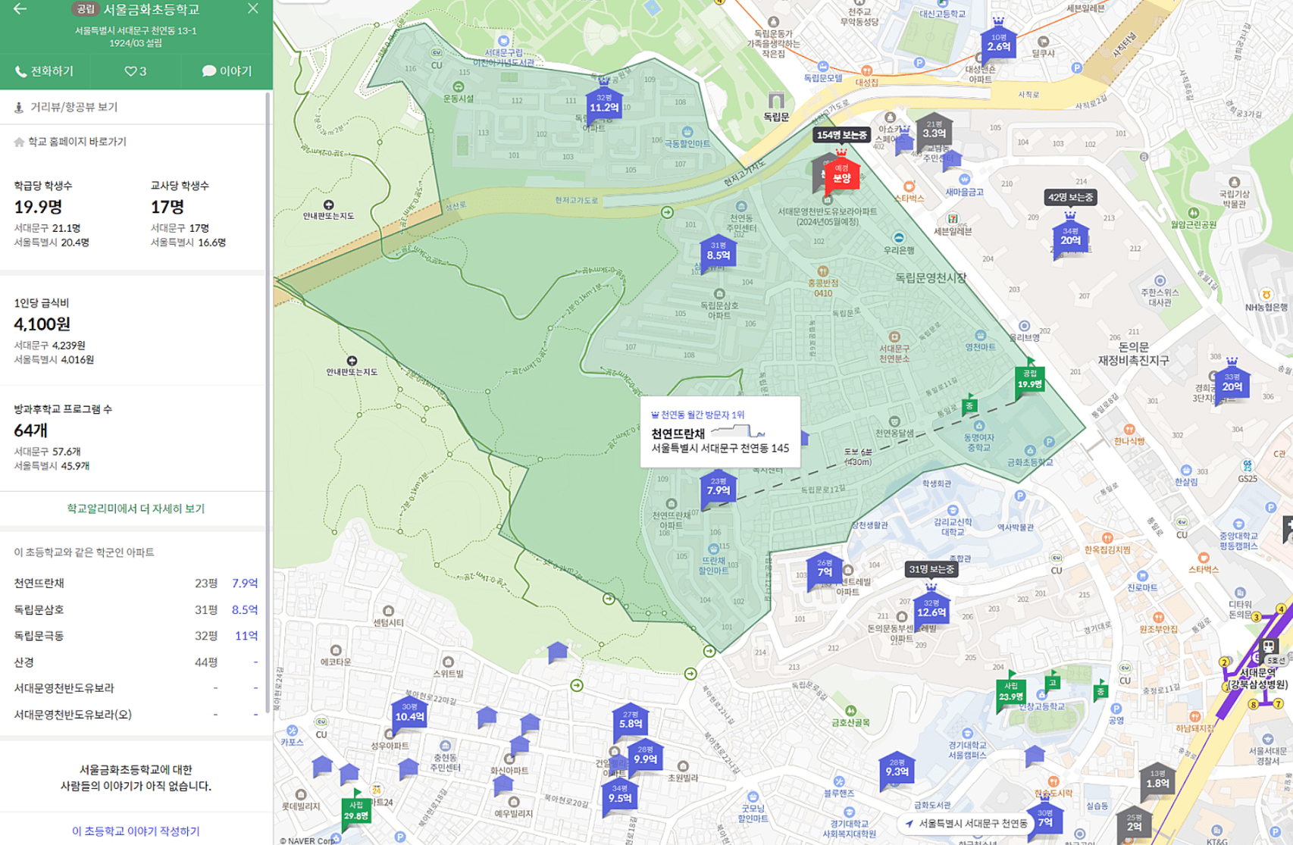1293x845 pixels.
Task: Click the 우리은행 map marker
Action: tap(898, 238)
